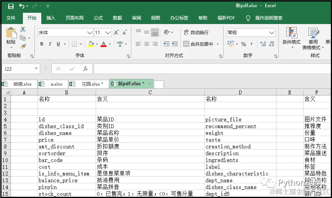Image resolution: width=332 pixels, height=198 pixels.
Task: Open Customize Quick Access Toolbar dropdown
Action: pyautogui.click(x=48, y=6)
